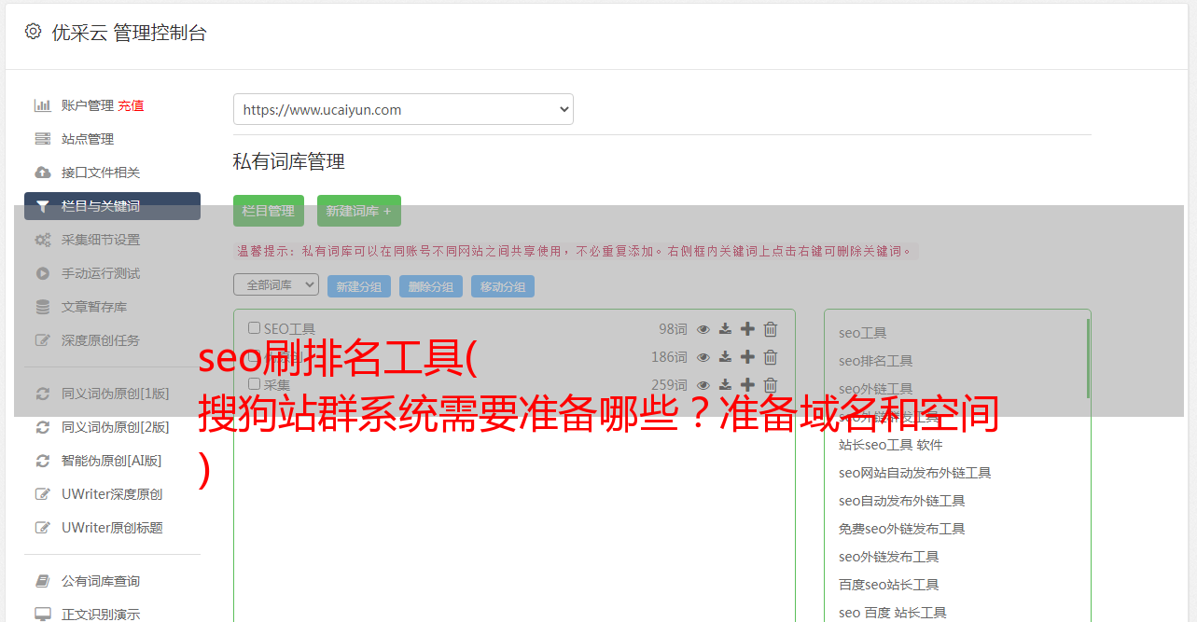Click the 259词 count in 采集 row
This screenshot has height=622, width=1197.
[669, 385]
